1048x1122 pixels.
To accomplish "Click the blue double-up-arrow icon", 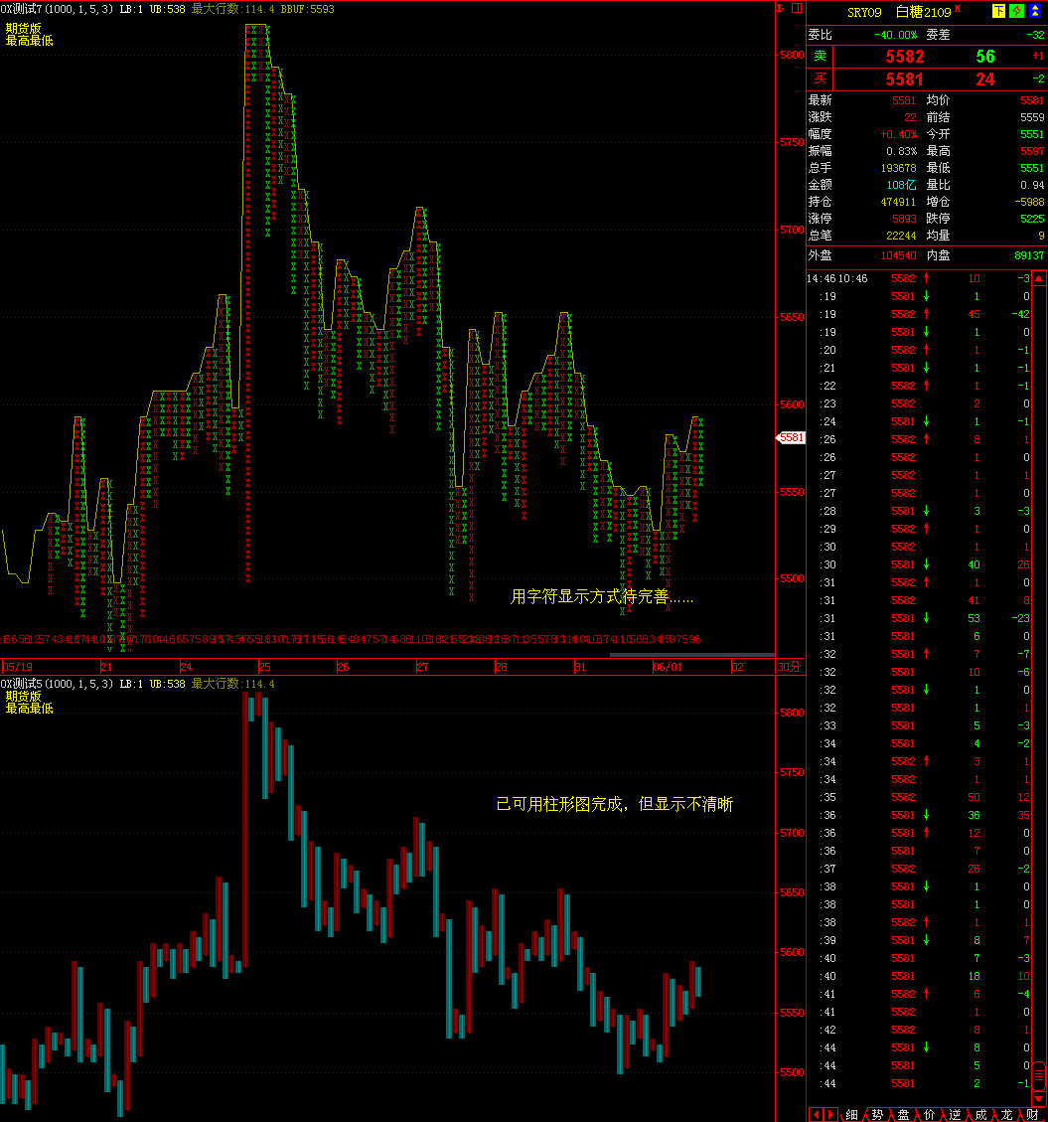I will (1034, 11).
